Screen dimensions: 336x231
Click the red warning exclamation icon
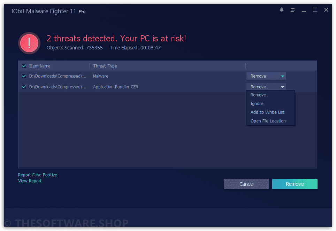pos(29,43)
